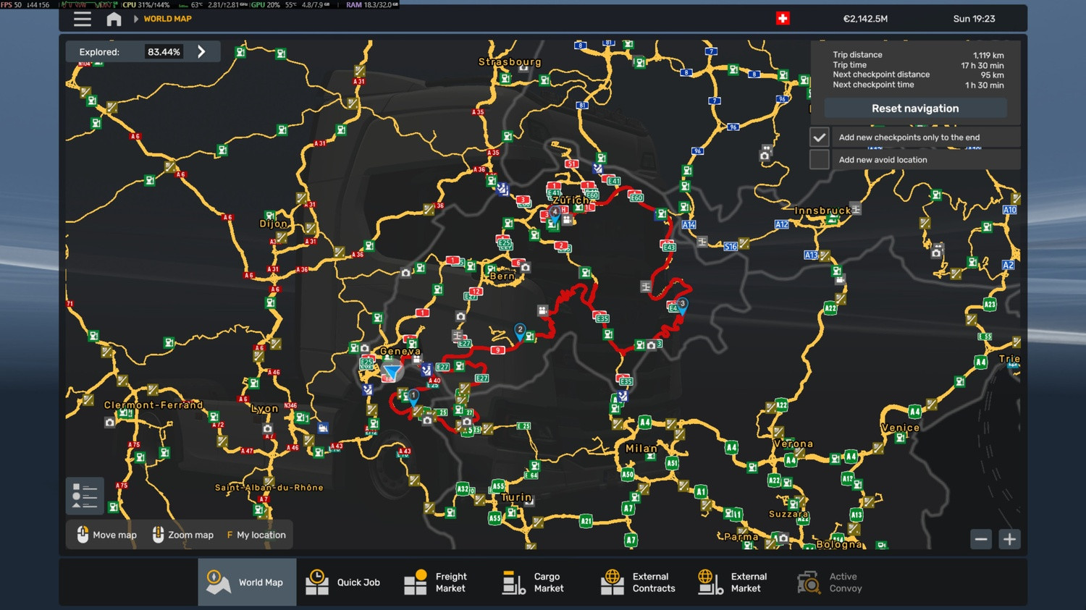Screen dimensions: 1086x610
Task: Zoom out with the minus button
Action: pos(980,539)
